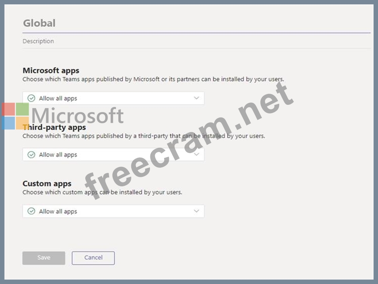Expand the Third-party apps 'Allow all apps' dropdown

tap(113, 154)
